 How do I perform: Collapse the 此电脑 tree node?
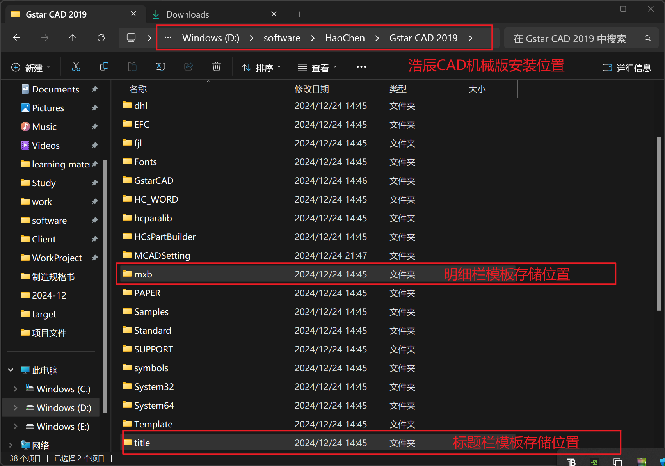pyautogui.click(x=11, y=370)
